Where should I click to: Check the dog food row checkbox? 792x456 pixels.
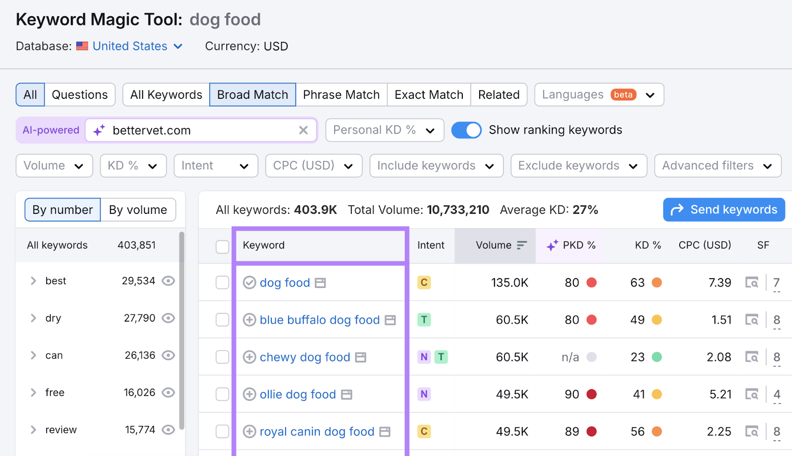[222, 283]
